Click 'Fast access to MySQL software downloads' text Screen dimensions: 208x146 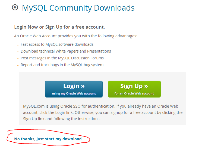(57, 44)
